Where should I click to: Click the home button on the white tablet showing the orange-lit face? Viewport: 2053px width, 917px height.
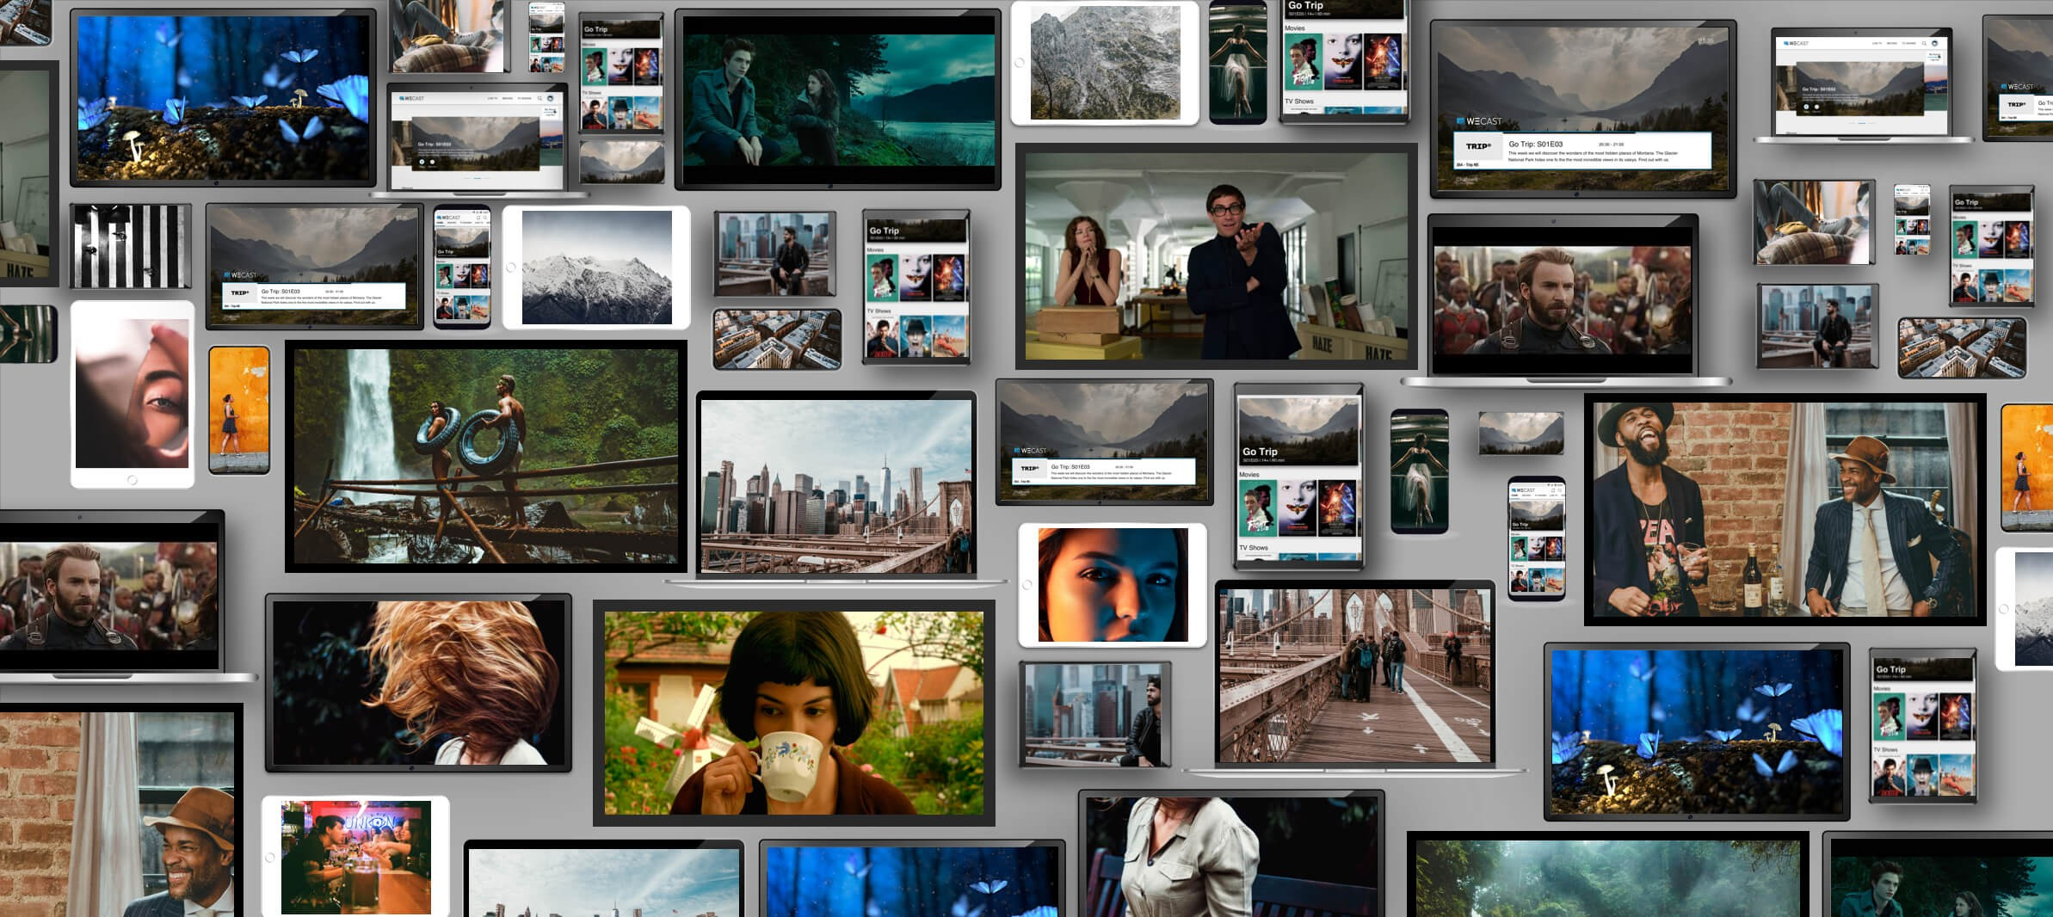[x=1026, y=585]
